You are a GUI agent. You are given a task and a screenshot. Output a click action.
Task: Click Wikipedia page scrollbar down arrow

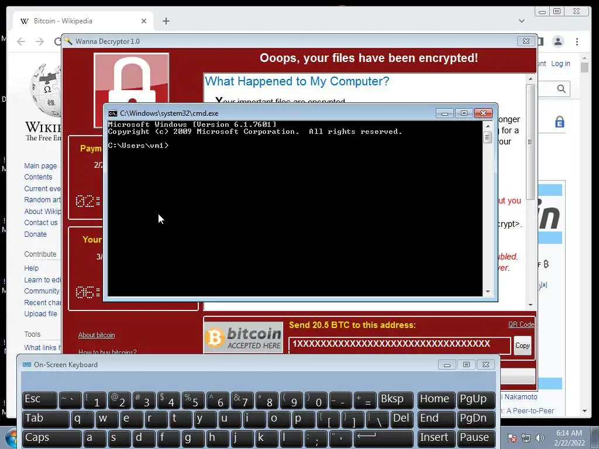[x=584, y=411]
